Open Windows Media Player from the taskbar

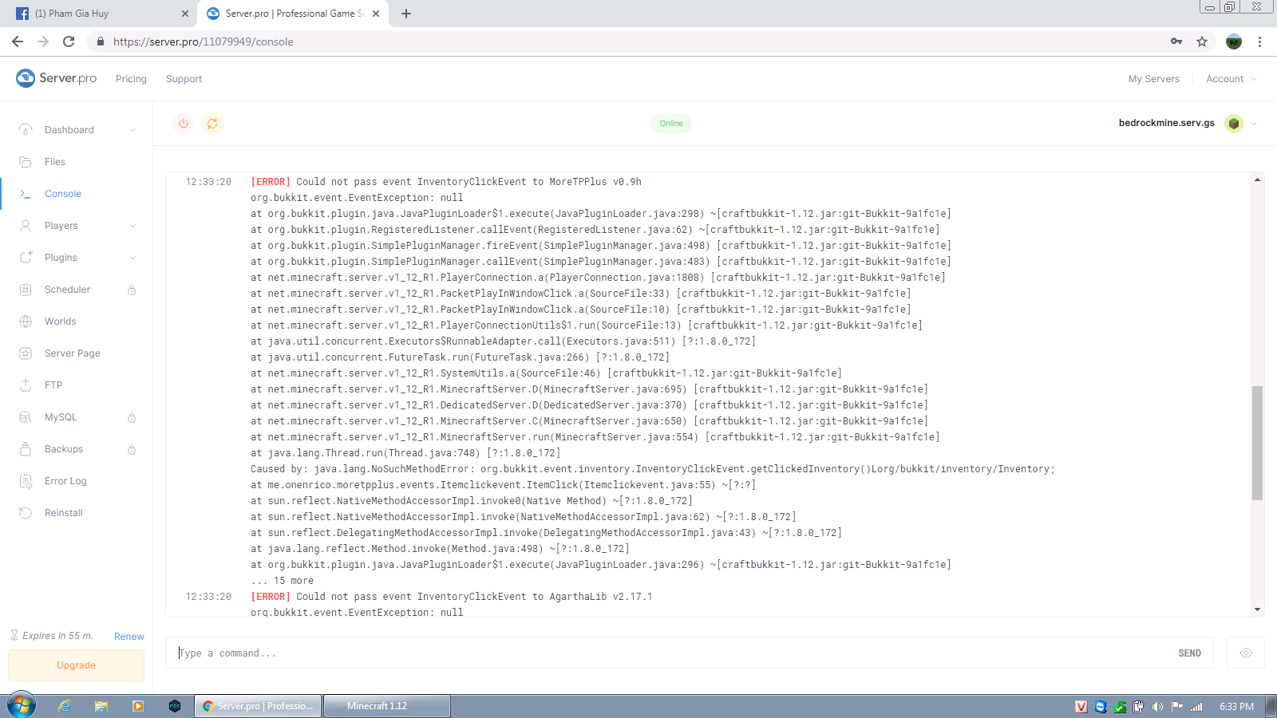[x=138, y=706]
